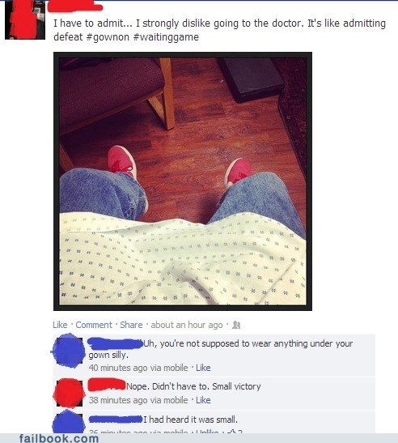Open avatar of the "Small victory" commenter
The image size is (398, 443).
point(70,394)
